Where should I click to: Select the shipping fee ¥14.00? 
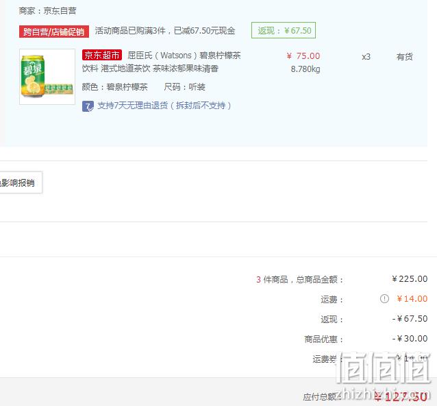pos(412,299)
